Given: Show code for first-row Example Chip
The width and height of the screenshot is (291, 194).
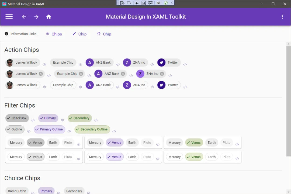Looking at the screenshot, I should pyautogui.click(x=80, y=64).
